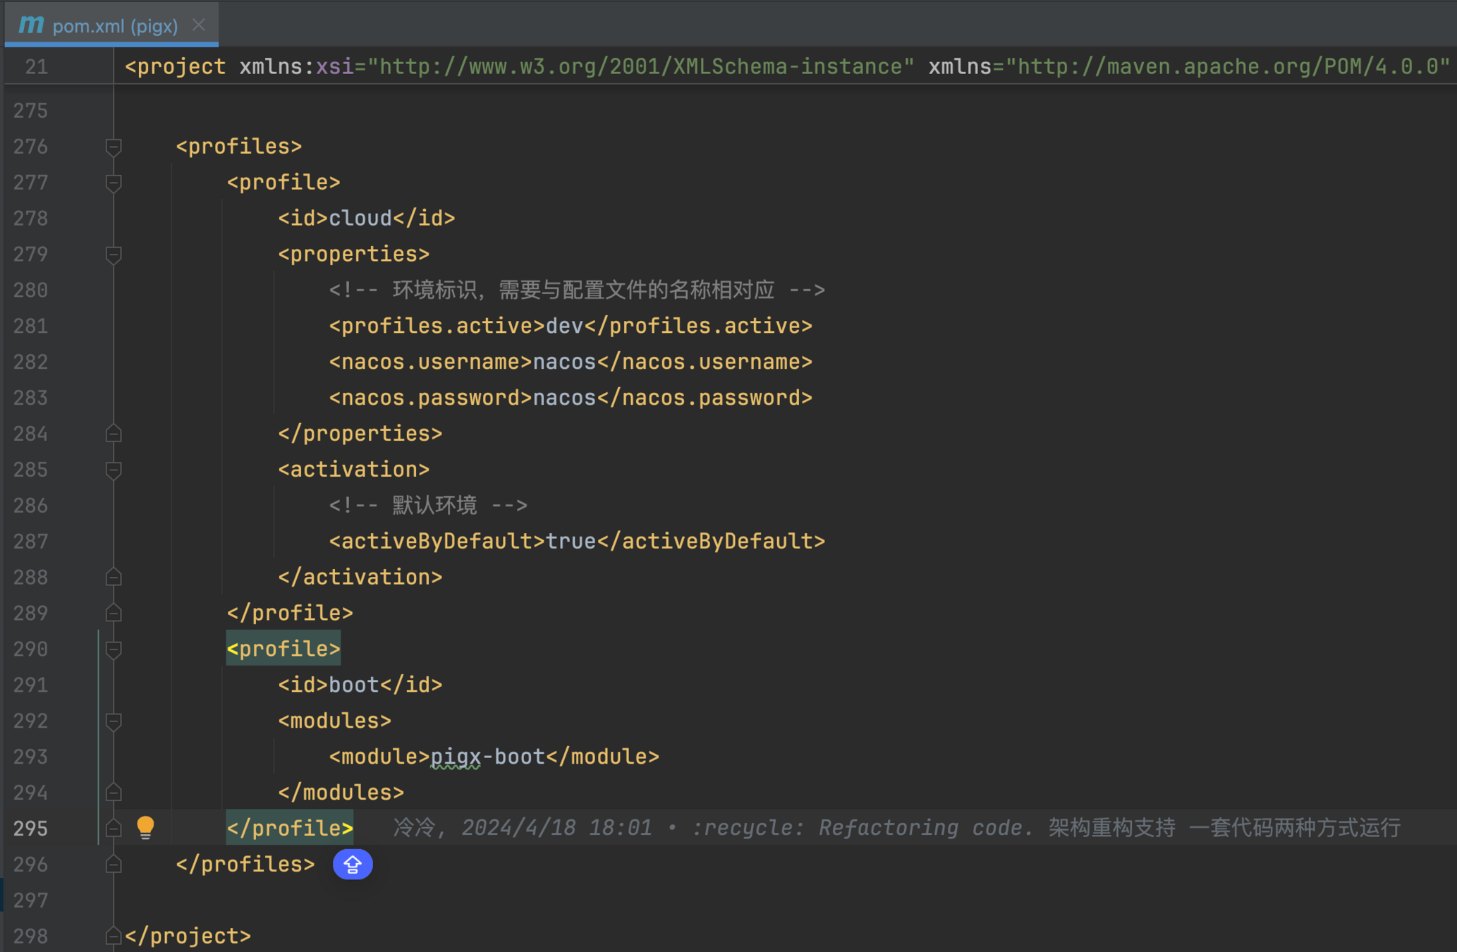Collapse the profiles block at line 276
Viewport: 1457px width, 952px height.
tap(113, 147)
